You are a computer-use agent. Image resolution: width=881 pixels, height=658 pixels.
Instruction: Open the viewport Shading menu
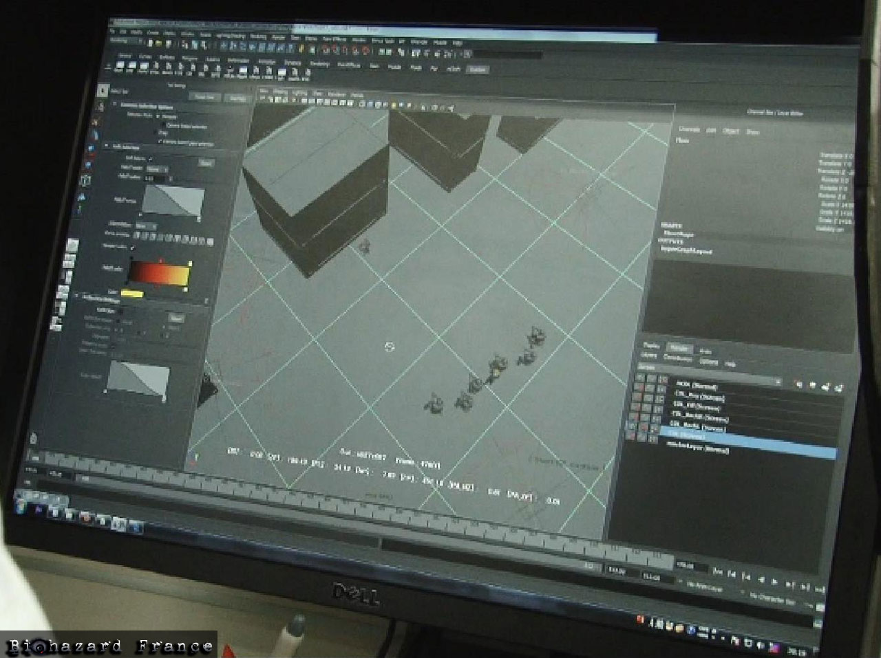(x=281, y=91)
